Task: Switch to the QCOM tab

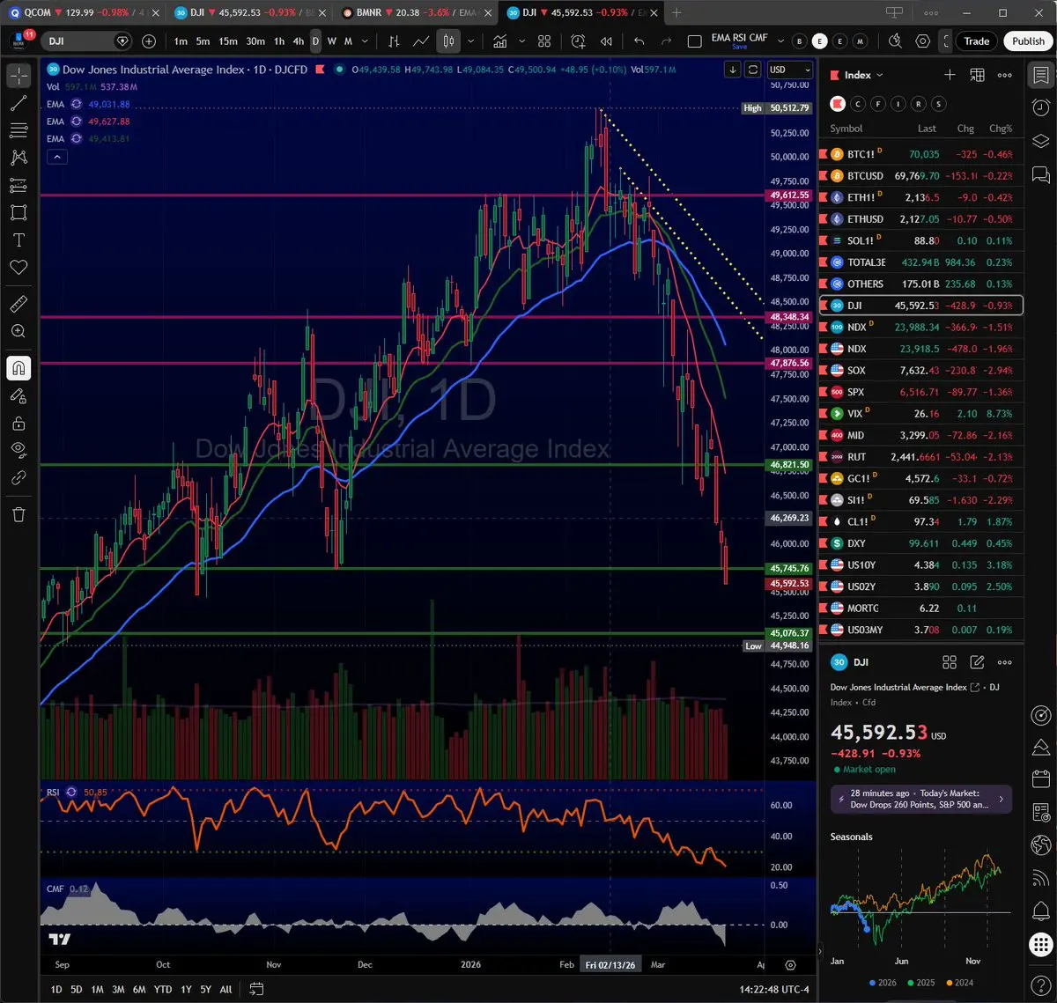Action: (85, 13)
